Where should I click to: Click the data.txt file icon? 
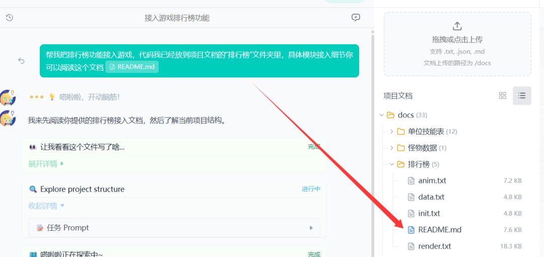click(411, 197)
